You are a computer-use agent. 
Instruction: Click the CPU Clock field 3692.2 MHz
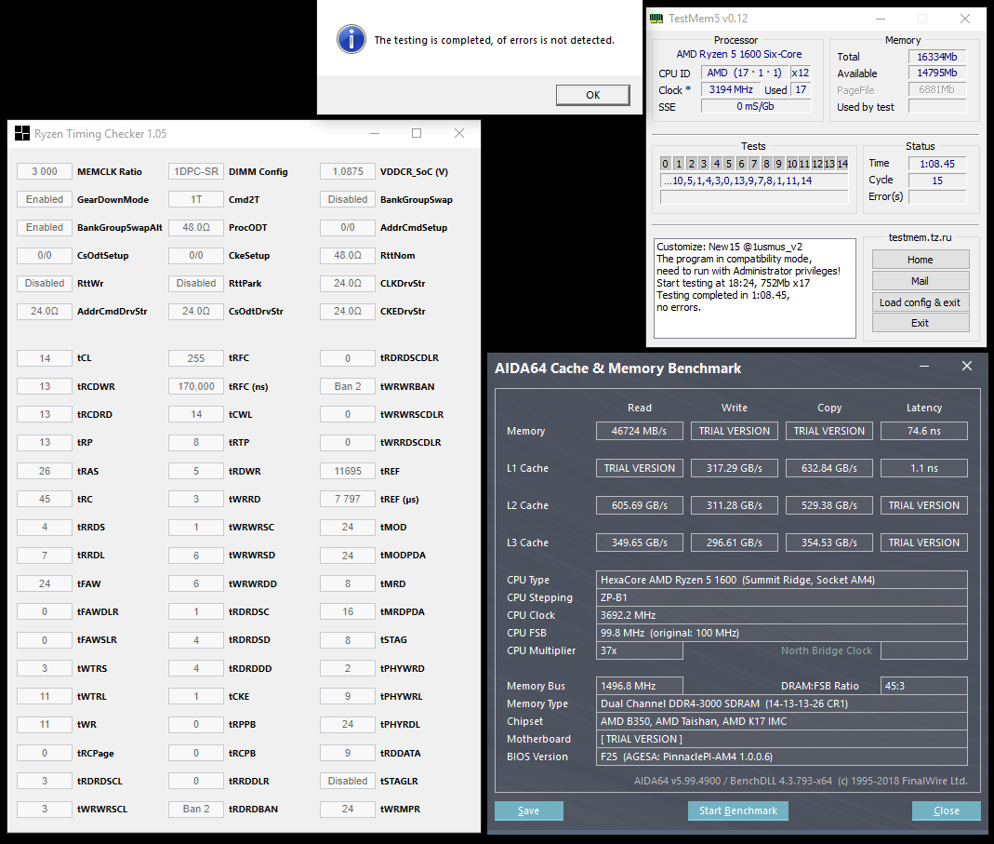pyautogui.click(x=782, y=615)
